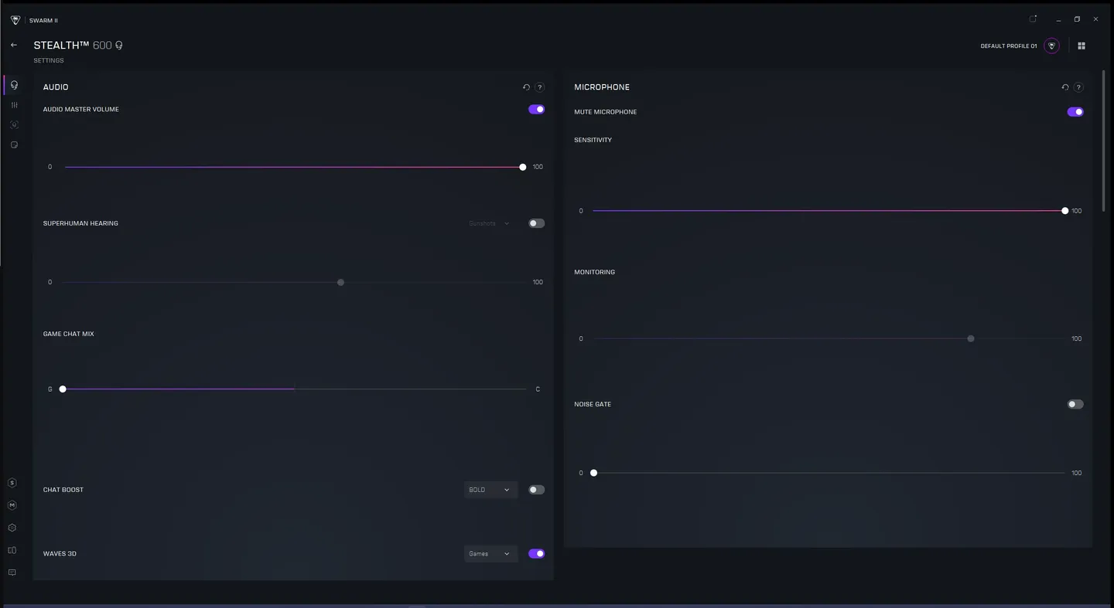Select the headset icon in the sidebar
Image resolution: width=1114 pixels, height=608 pixels.
(x=14, y=85)
